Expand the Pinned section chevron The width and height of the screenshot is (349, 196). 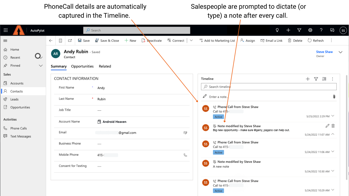41,66
